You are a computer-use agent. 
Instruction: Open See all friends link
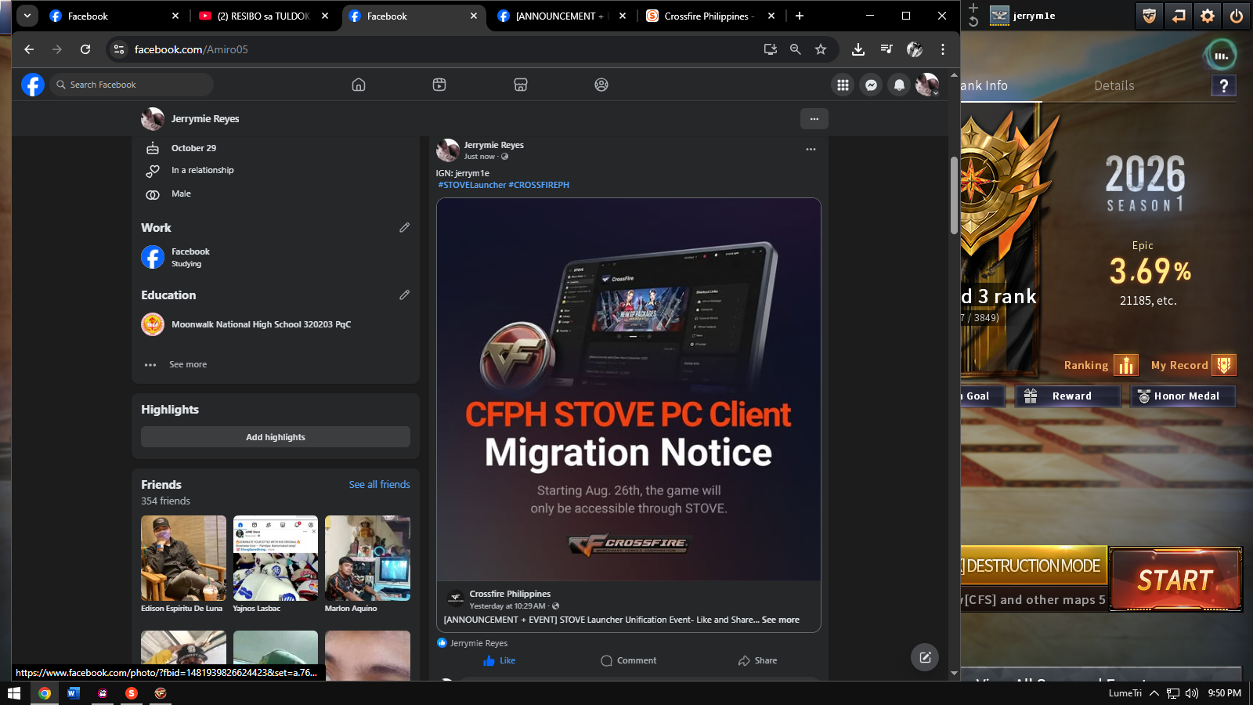click(x=379, y=485)
